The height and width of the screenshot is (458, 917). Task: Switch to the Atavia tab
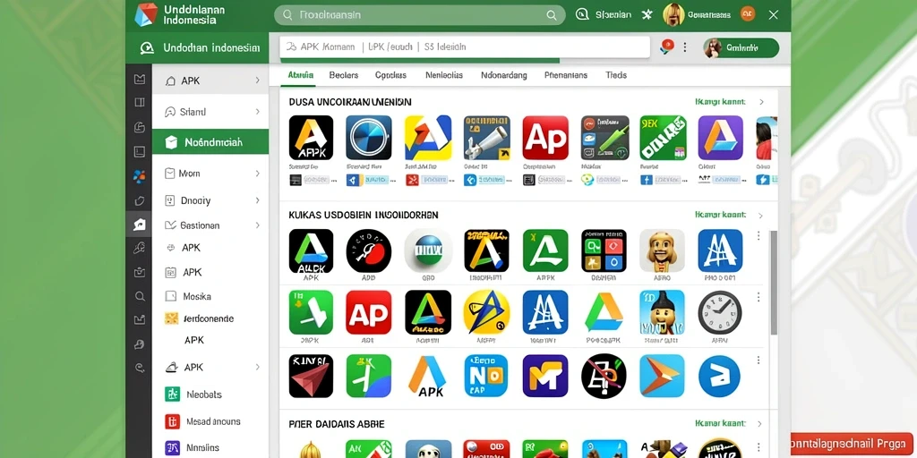click(301, 75)
